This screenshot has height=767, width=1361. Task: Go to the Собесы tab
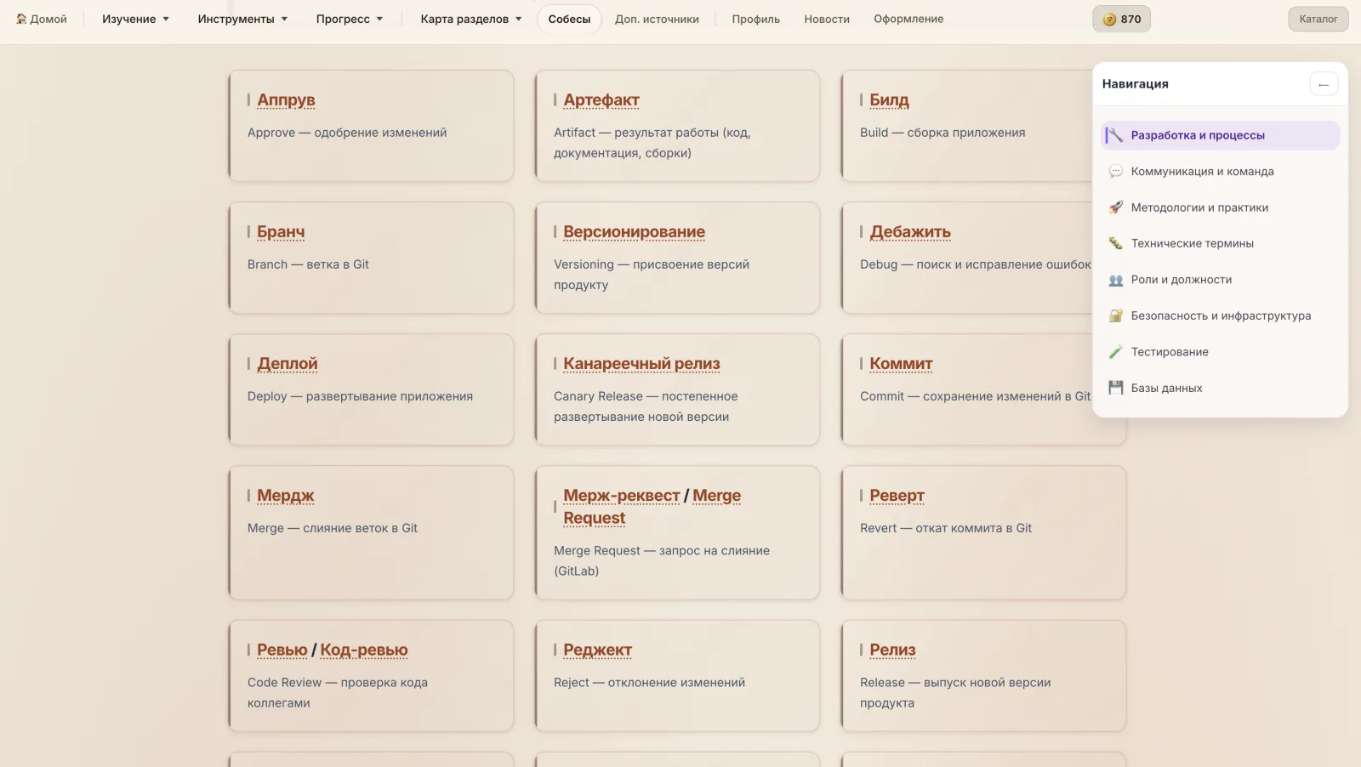tap(569, 19)
